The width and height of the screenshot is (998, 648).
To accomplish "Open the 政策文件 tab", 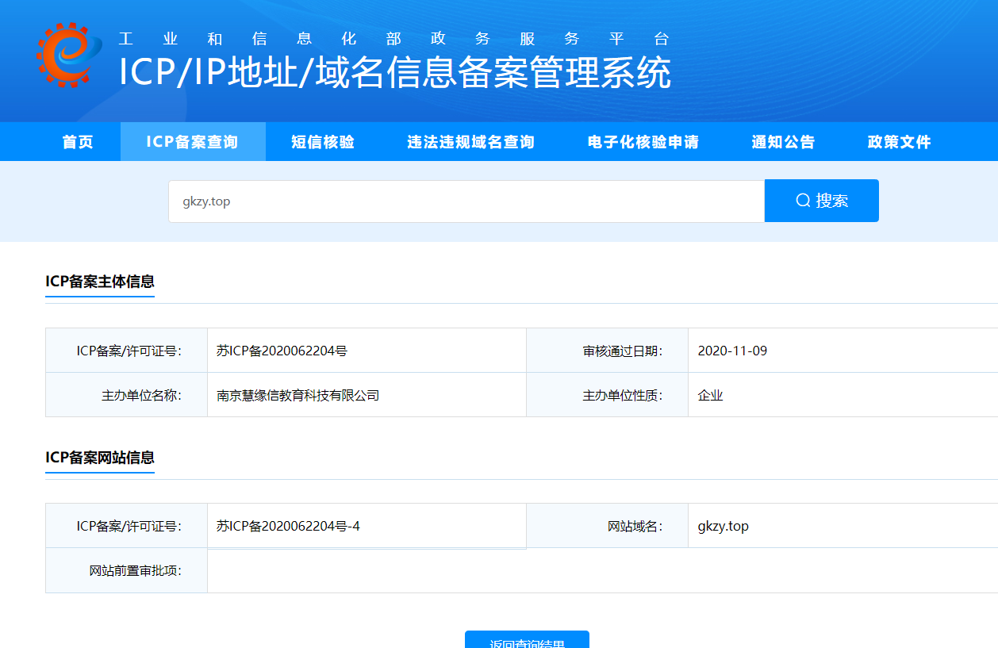I will coord(900,142).
